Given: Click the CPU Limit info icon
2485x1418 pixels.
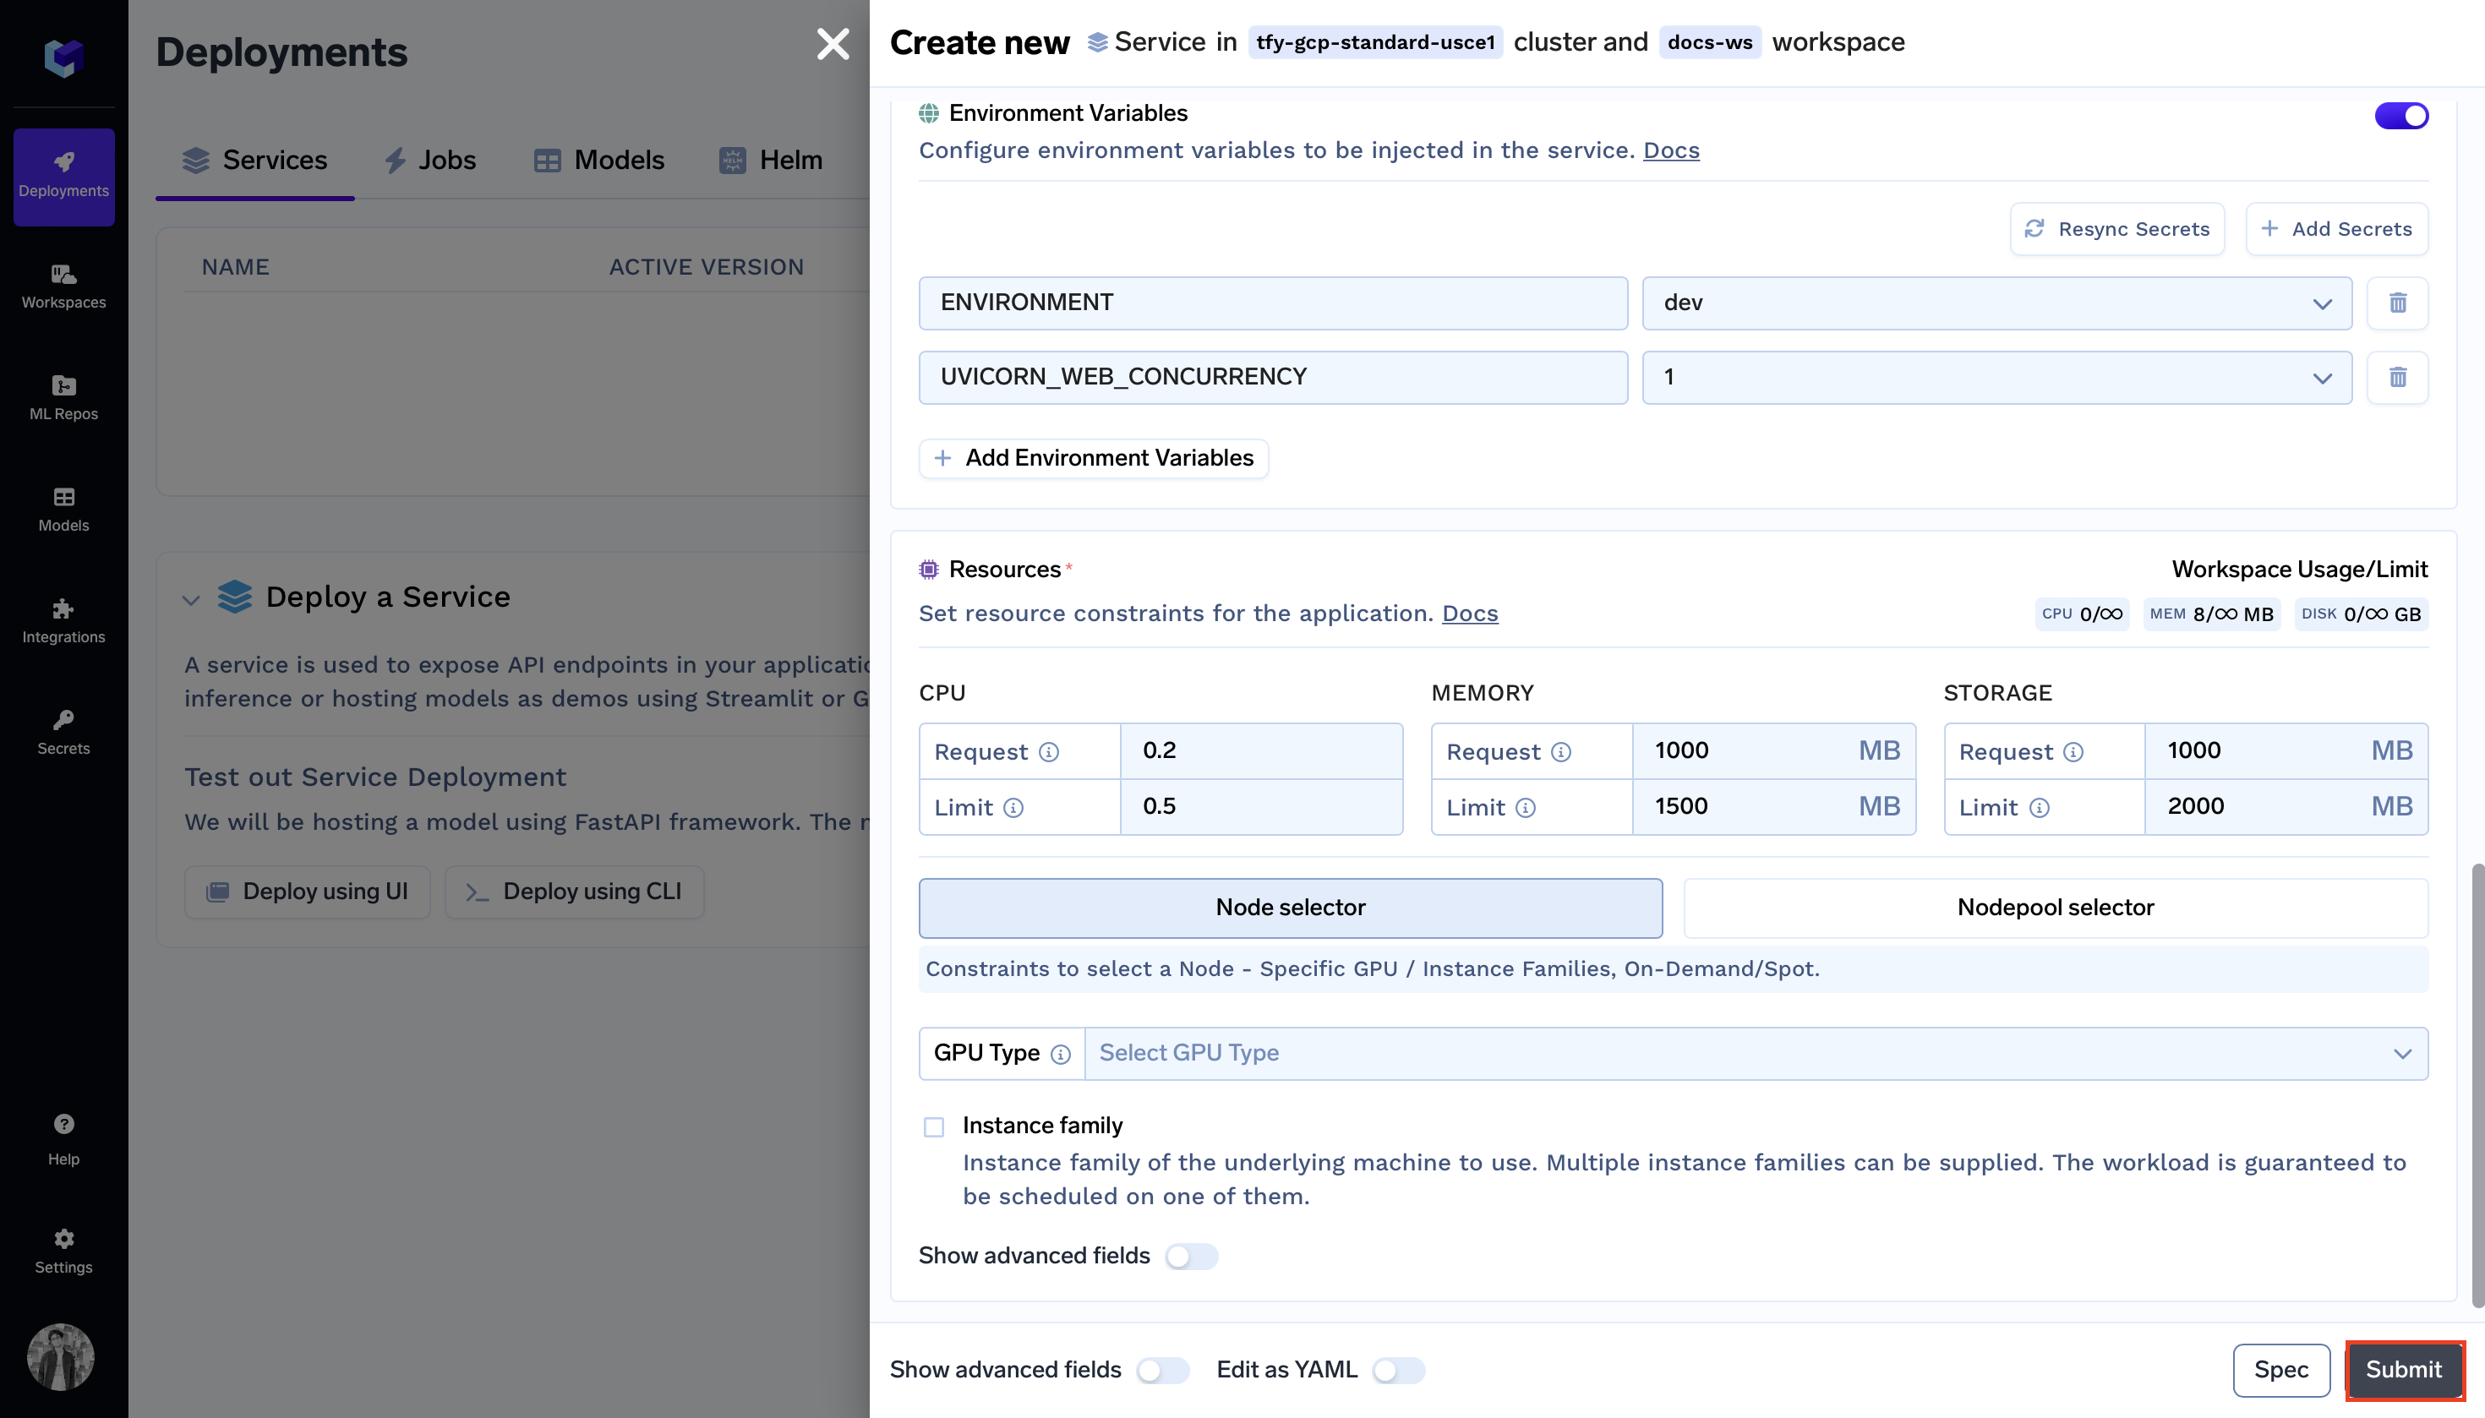Looking at the screenshot, I should tap(1013, 809).
